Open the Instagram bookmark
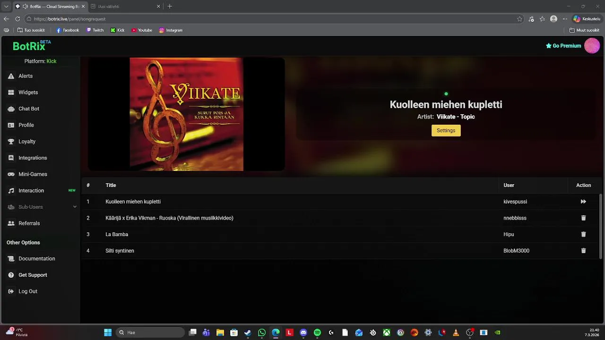Image resolution: width=605 pixels, height=340 pixels. pos(171,30)
